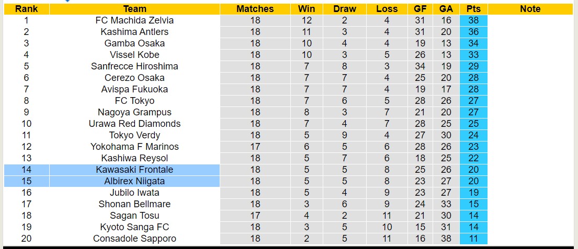Sort by the Pts column header
Image resolution: width=578 pixels, height=249 pixels.
coord(473,9)
